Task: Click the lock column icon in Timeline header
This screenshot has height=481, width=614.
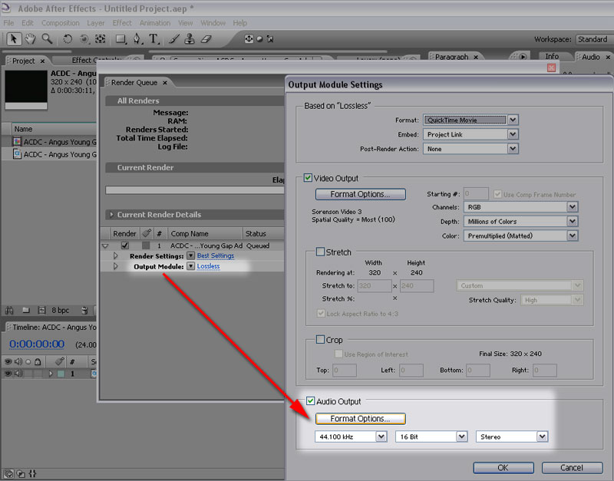Action: click(x=38, y=362)
